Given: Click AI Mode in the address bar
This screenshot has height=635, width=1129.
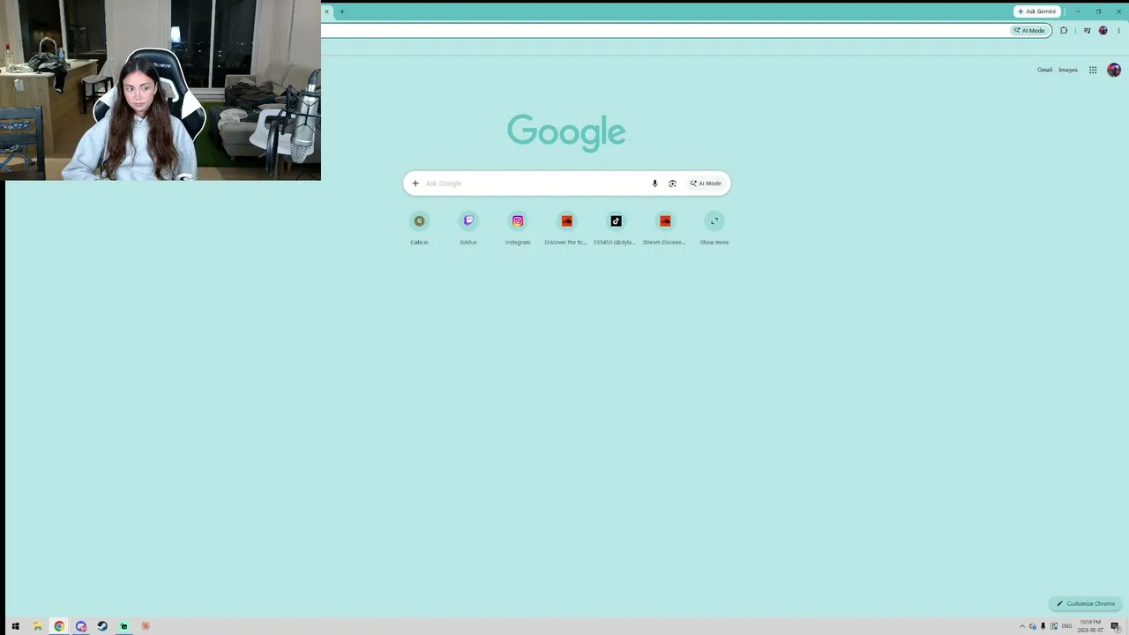Looking at the screenshot, I should click(1029, 31).
